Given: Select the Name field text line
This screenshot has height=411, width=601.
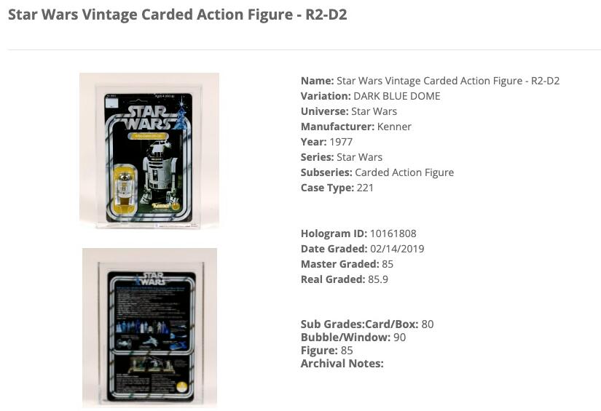Looking at the screenshot, I should tap(430, 81).
